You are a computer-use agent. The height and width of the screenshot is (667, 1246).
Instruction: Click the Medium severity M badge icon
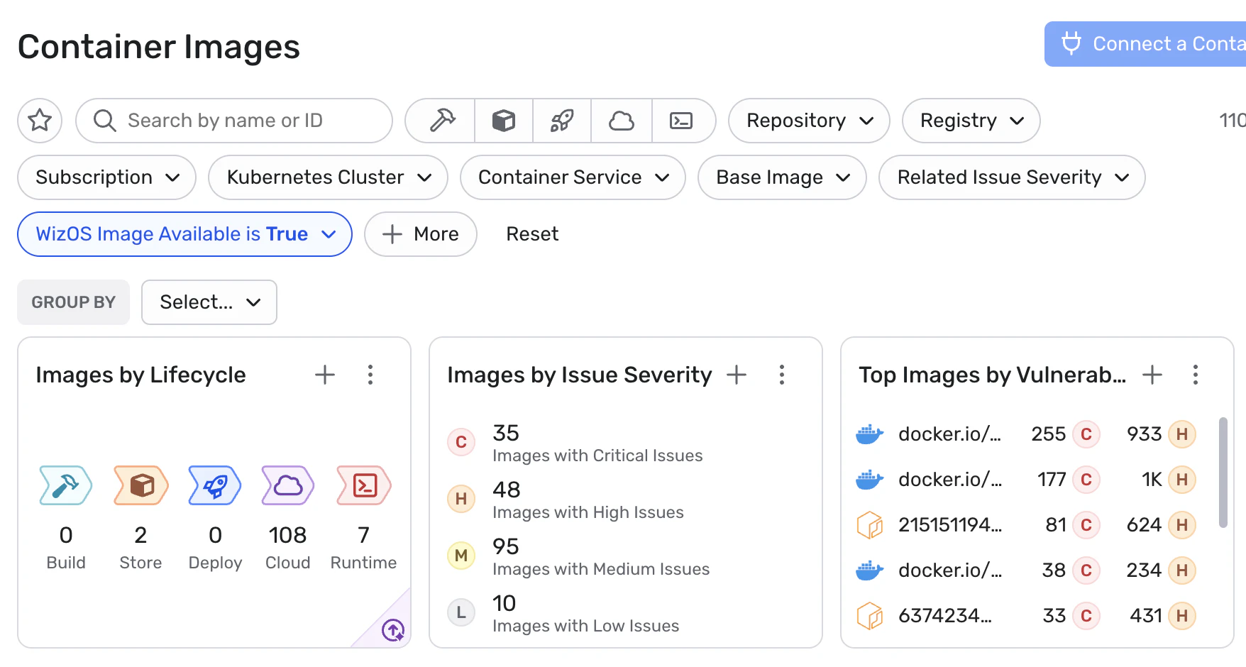pyautogui.click(x=461, y=556)
